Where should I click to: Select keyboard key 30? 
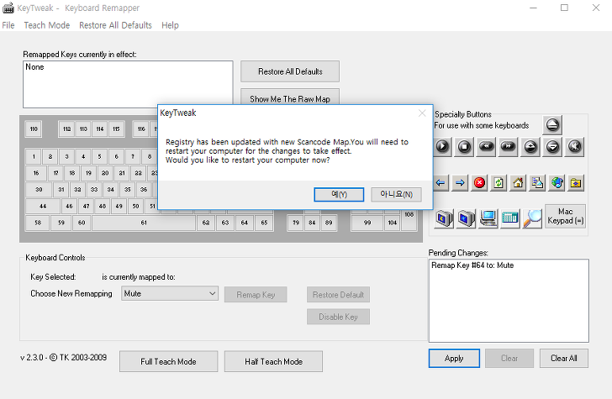click(39, 190)
